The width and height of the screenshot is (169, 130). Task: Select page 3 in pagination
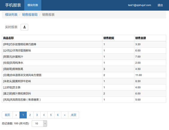tap(37, 115)
